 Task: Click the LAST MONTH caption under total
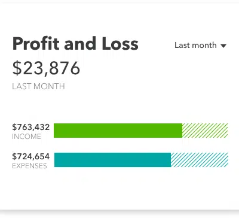click(38, 86)
